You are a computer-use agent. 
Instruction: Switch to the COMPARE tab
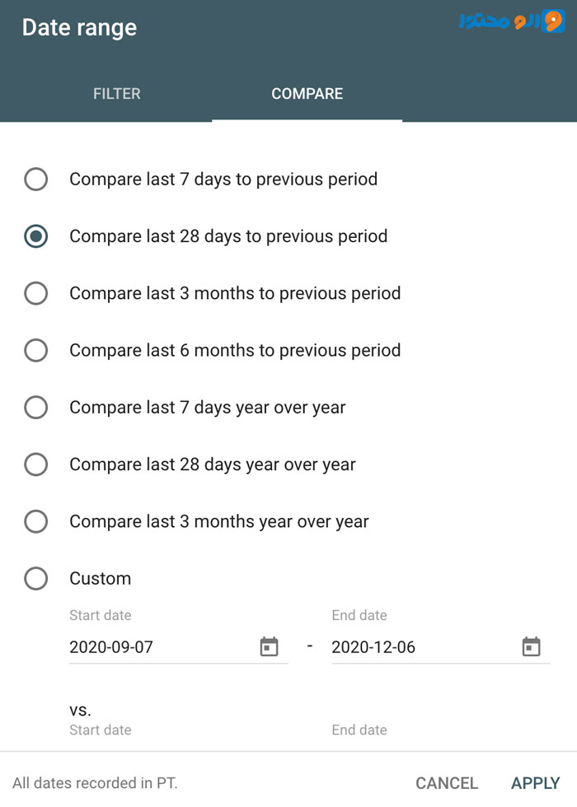click(307, 94)
